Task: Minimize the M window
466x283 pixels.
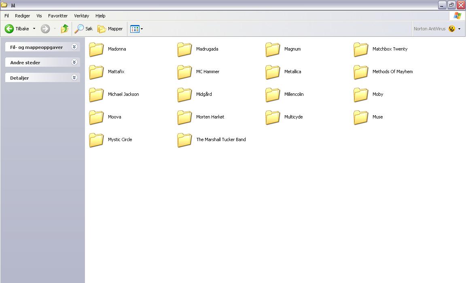Action: [x=442, y=5]
